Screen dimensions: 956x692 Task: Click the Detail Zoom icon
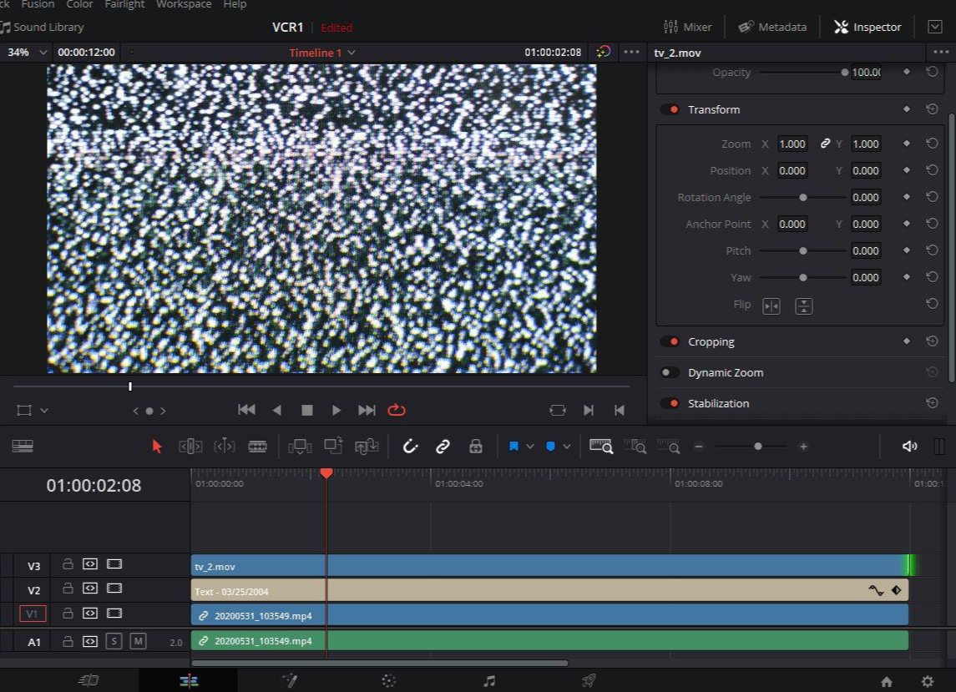(635, 447)
